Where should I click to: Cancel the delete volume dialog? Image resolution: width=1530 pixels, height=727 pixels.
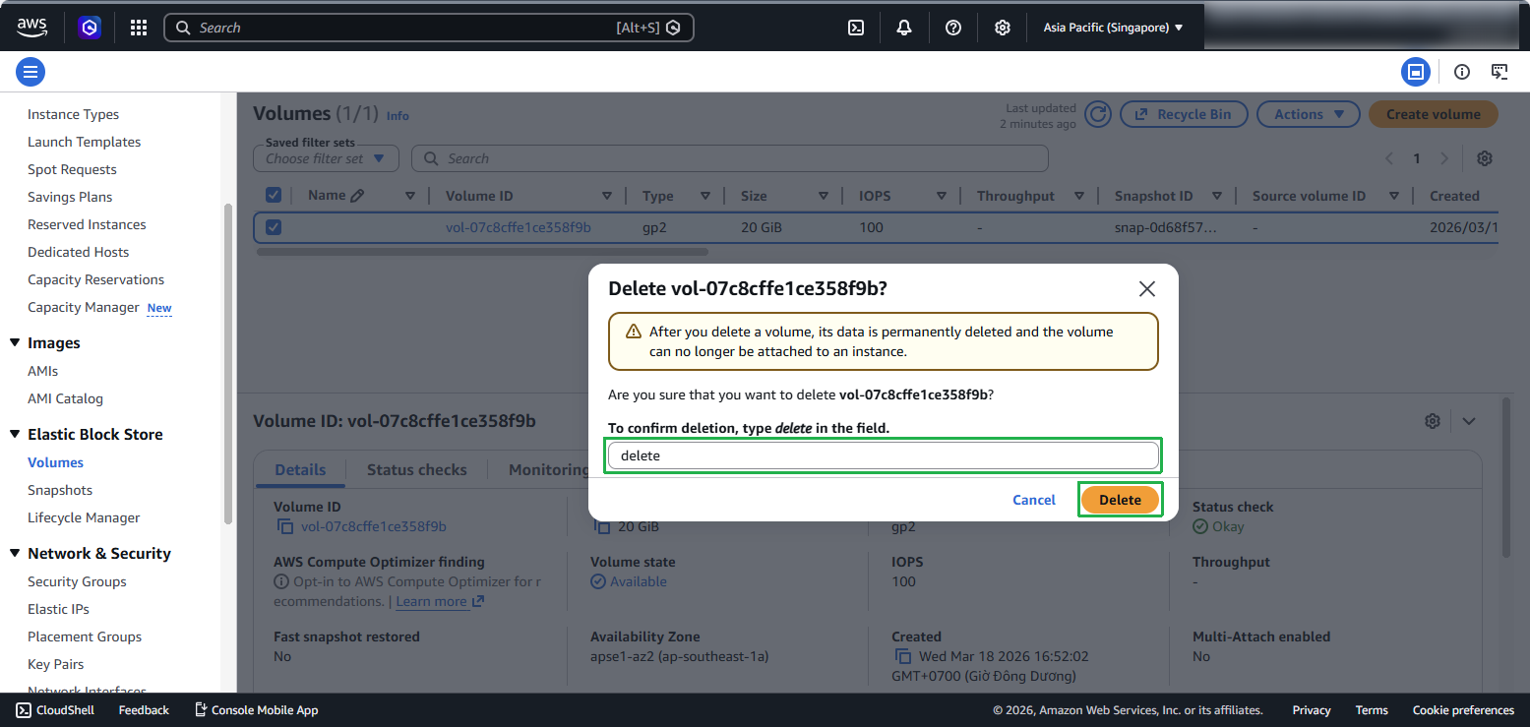[1034, 500]
